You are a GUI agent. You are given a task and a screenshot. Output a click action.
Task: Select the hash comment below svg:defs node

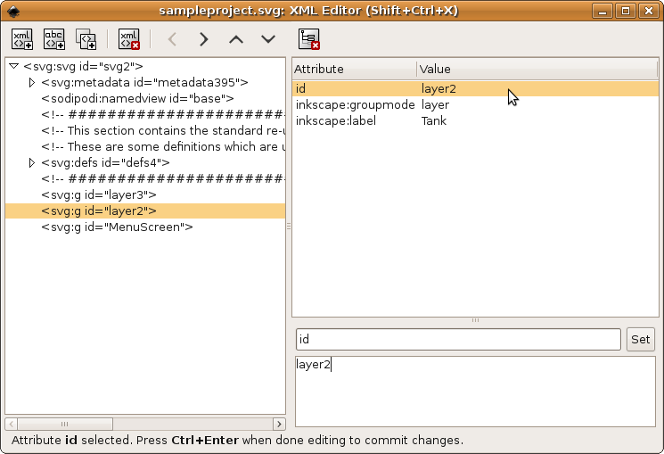(x=163, y=178)
